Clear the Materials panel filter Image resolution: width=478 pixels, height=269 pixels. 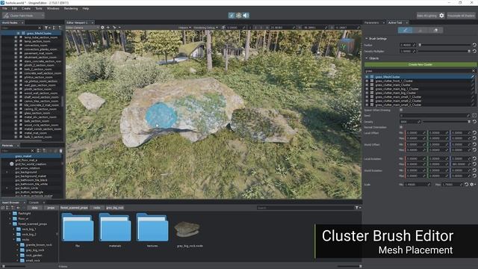[x=32, y=151]
